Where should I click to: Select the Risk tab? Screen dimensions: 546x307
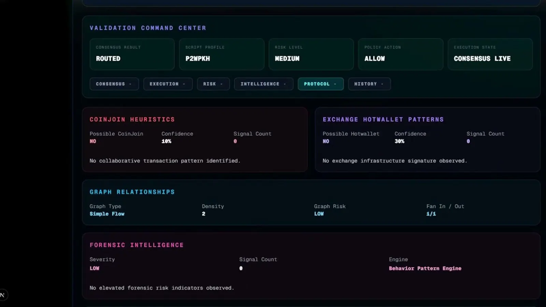point(213,84)
